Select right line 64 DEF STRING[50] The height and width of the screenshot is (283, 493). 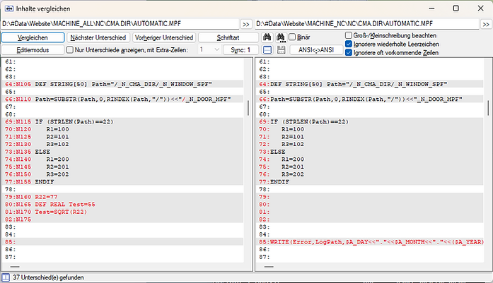(370, 84)
